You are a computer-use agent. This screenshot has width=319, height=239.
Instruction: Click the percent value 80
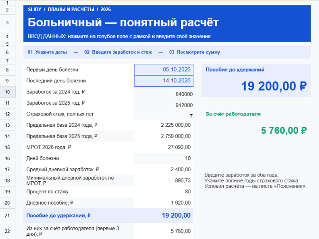tap(188, 192)
